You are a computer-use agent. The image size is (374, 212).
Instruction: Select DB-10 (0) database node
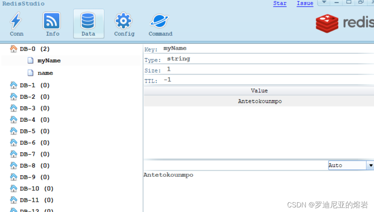[36, 188]
